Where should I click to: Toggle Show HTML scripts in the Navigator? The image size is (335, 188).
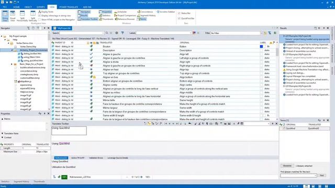coord(39,19)
